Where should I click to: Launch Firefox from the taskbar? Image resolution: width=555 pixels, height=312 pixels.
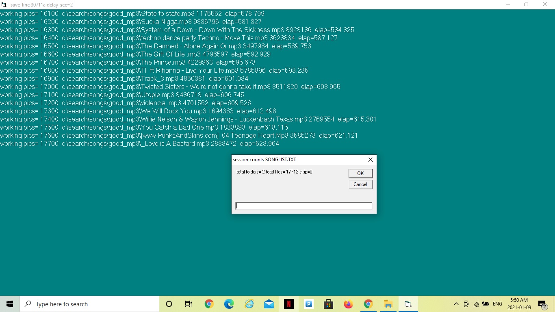[x=348, y=304]
